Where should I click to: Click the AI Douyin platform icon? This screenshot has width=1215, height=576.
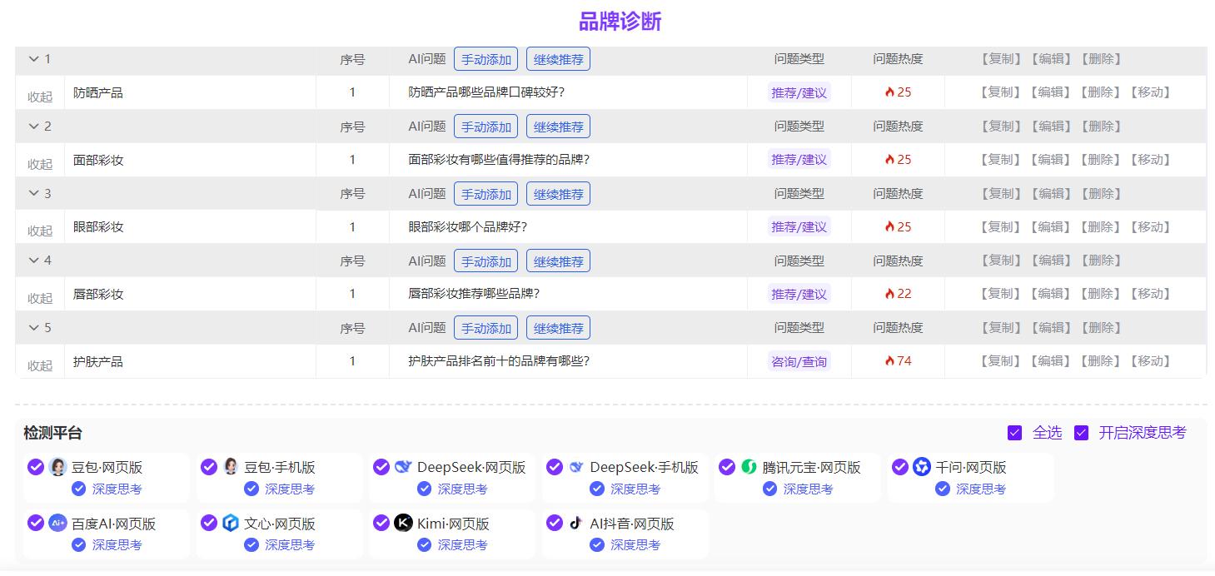click(x=576, y=524)
